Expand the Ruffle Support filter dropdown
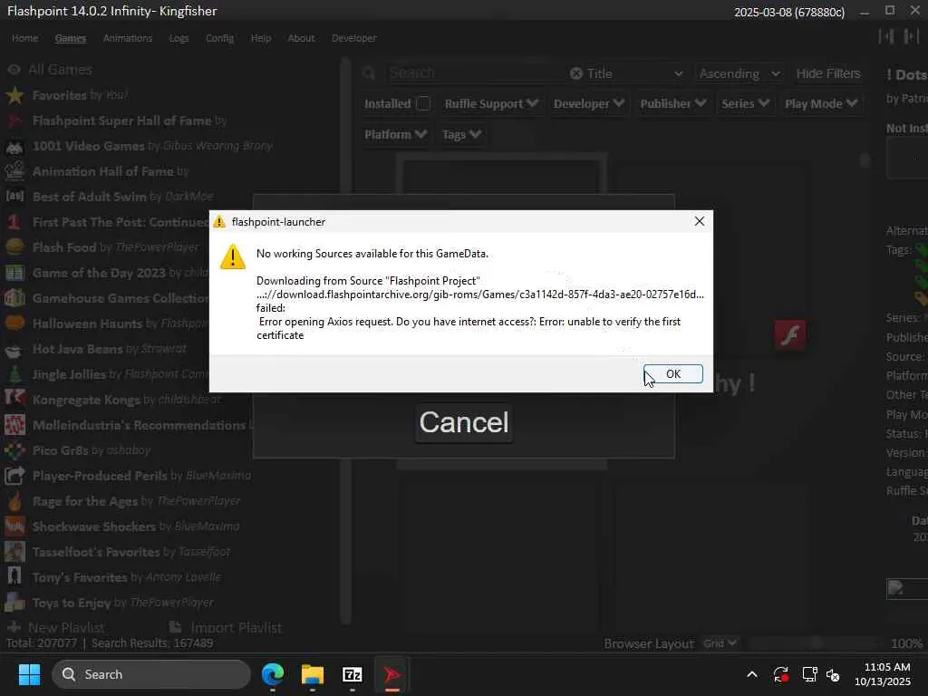Viewport: 928px width, 696px height. click(x=491, y=103)
